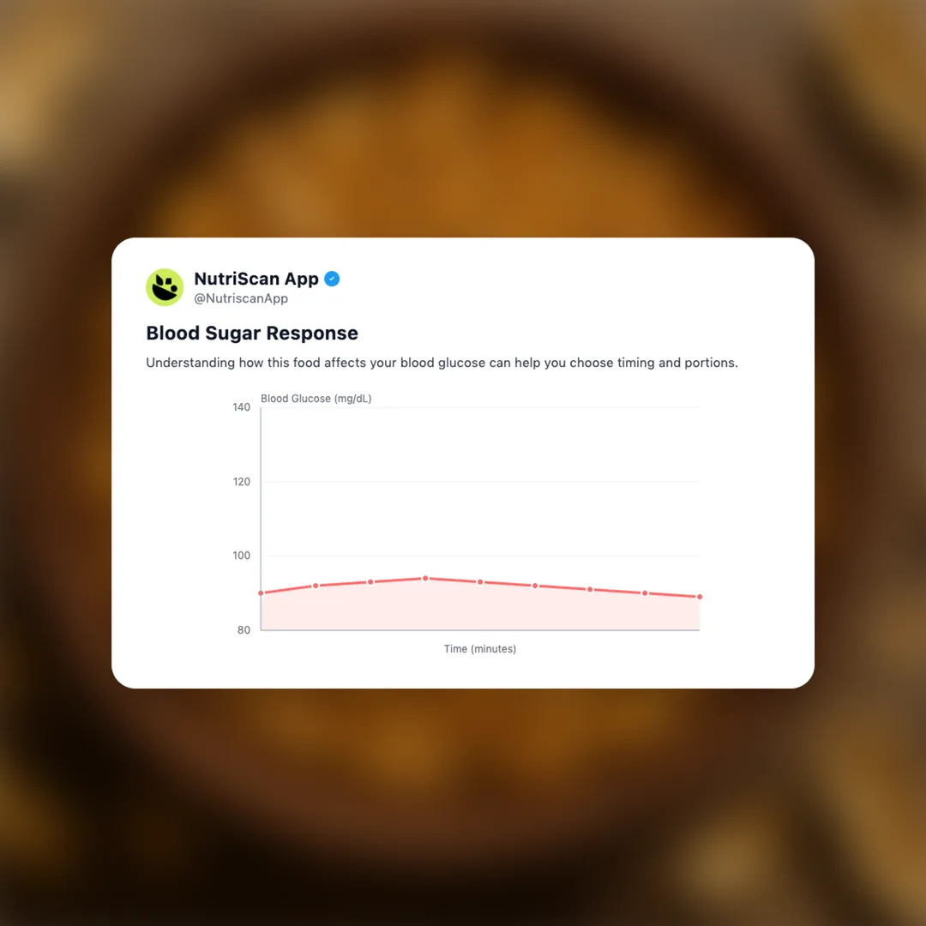Open the NutriScan App profile name
The image size is (926, 926).
[x=256, y=279]
